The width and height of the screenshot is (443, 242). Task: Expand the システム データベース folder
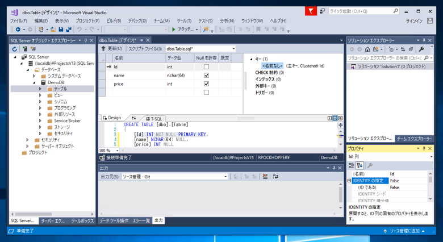(x=34, y=76)
